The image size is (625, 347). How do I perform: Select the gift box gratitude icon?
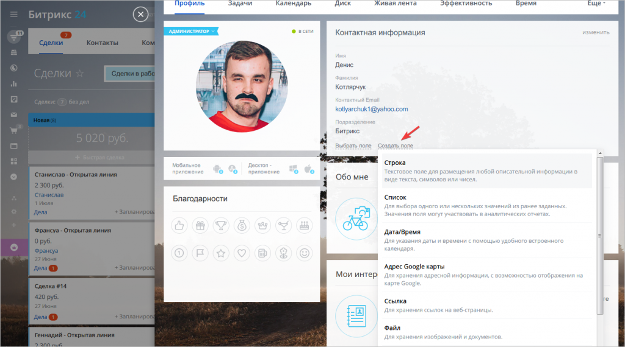pos(200,225)
